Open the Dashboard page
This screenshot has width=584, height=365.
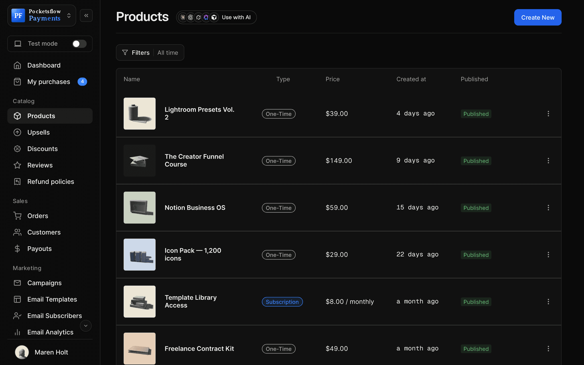click(x=50, y=65)
